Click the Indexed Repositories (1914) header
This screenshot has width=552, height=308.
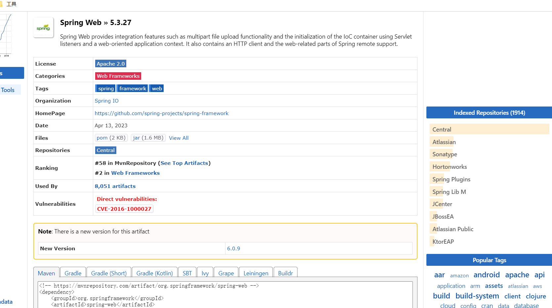click(489, 112)
